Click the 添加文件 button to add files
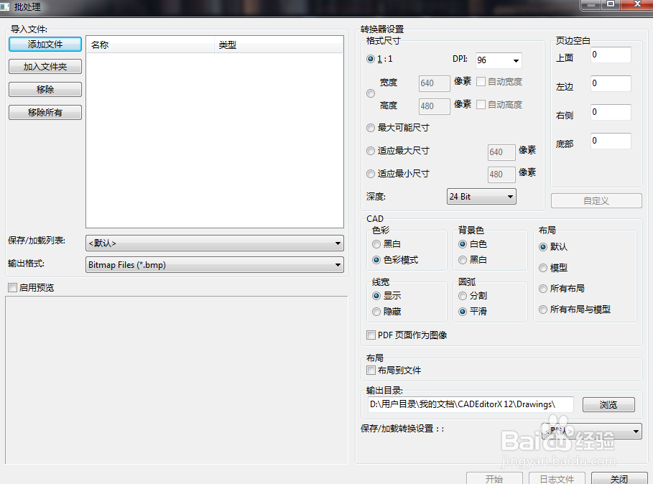 tap(45, 45)
